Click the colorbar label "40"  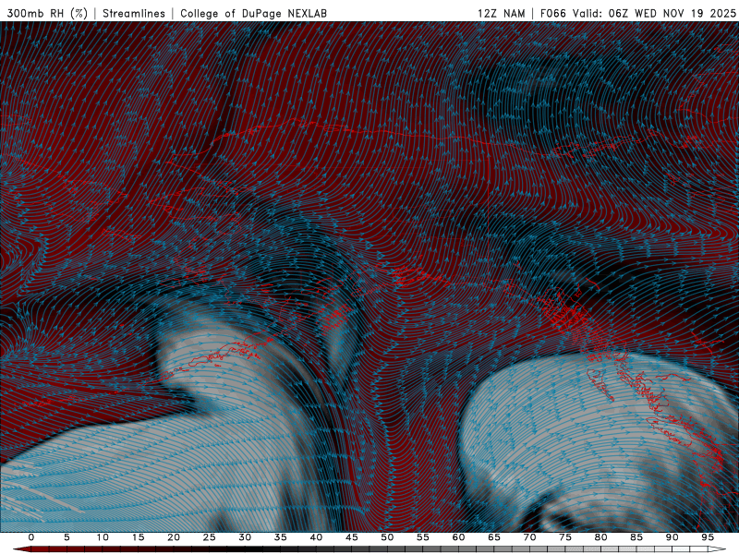click(316, 537)
